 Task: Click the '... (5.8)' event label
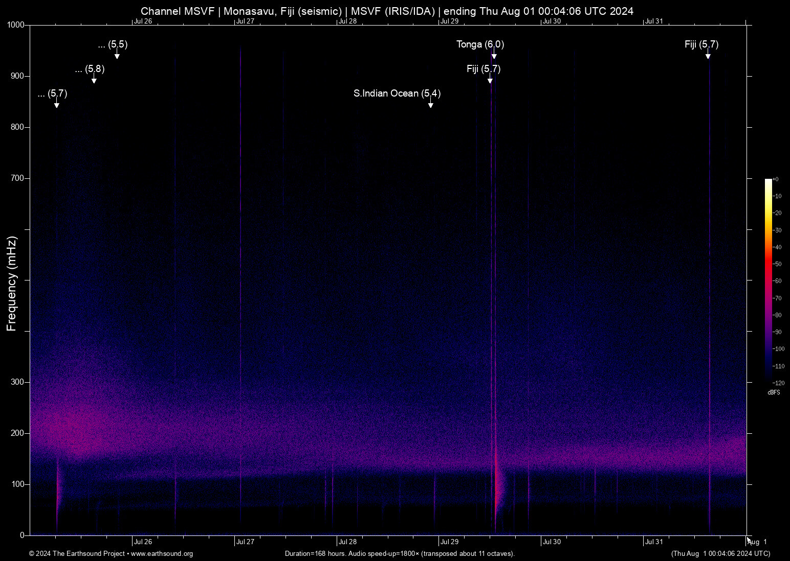[90, 69]
